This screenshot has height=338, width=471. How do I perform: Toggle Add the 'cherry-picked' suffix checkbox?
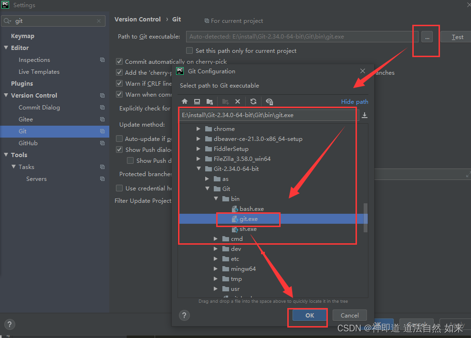tap(119, 72)
